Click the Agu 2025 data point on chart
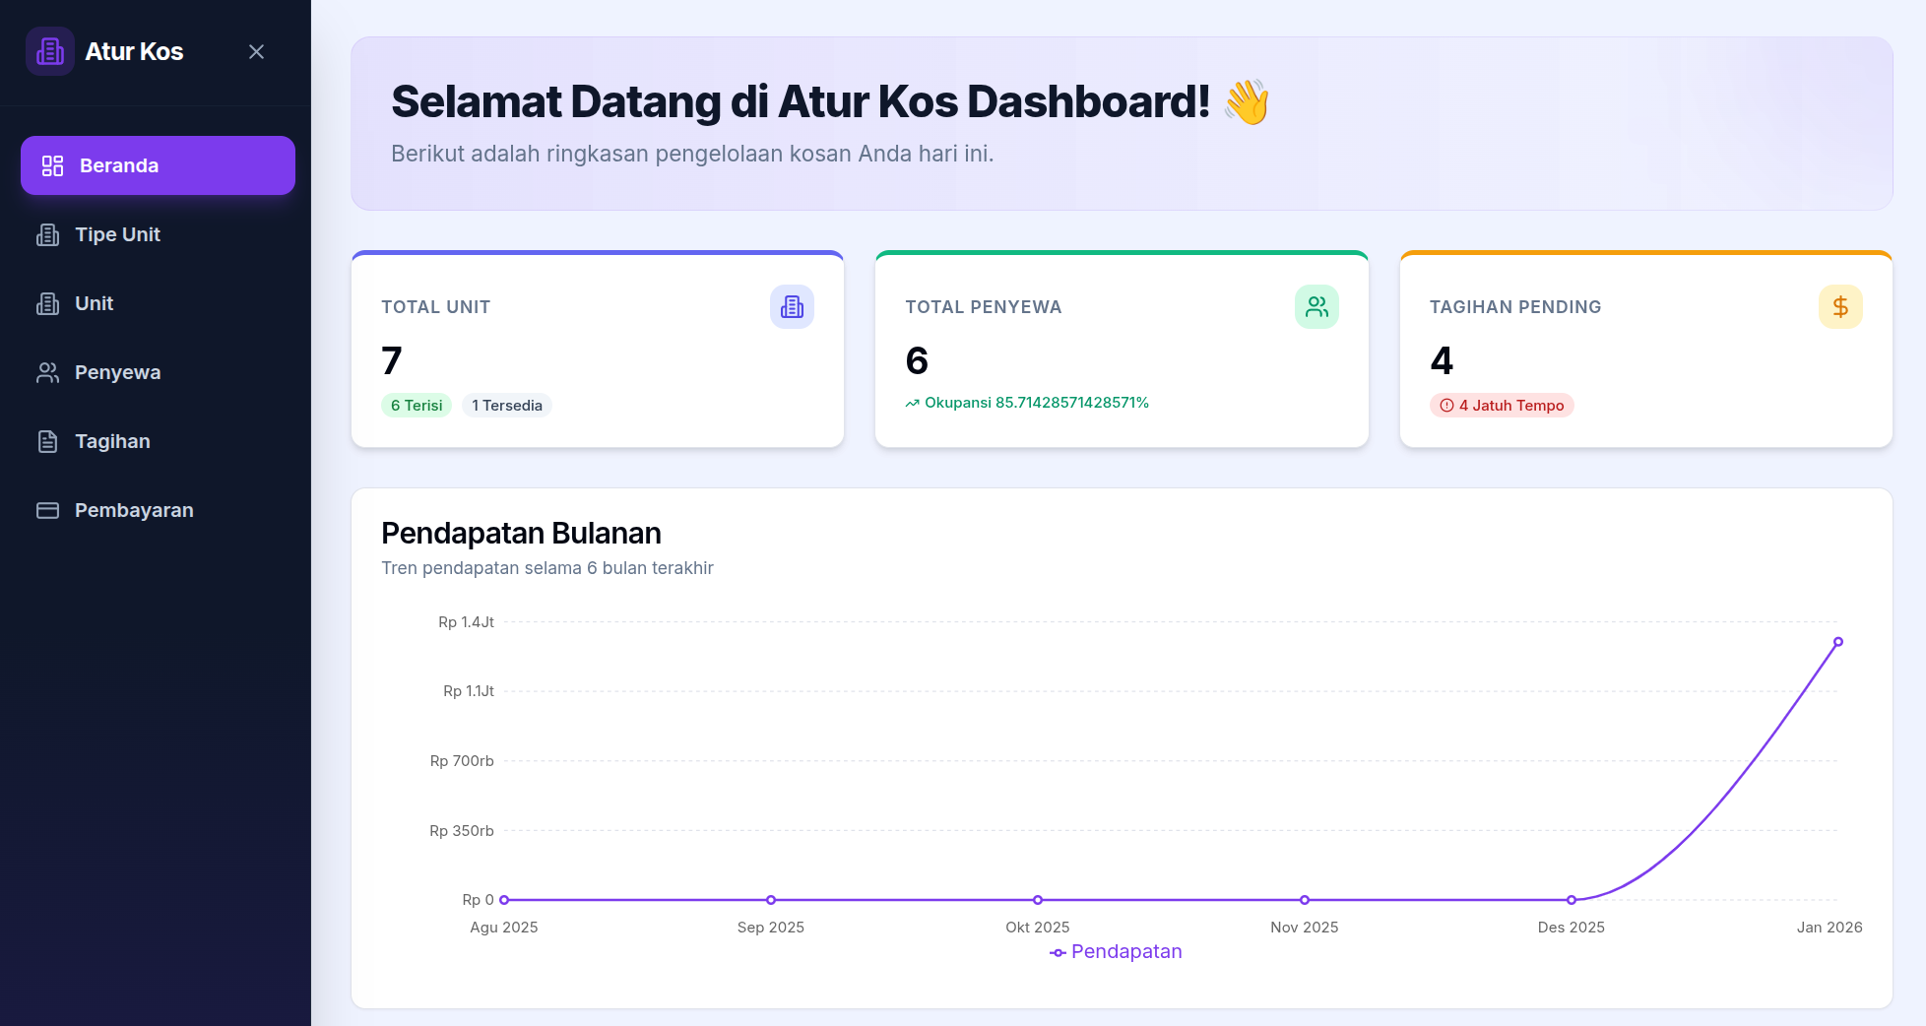 504,900
